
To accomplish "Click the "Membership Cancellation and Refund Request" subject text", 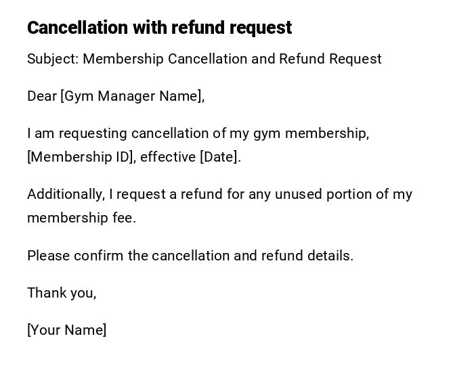I will point(232,59).
